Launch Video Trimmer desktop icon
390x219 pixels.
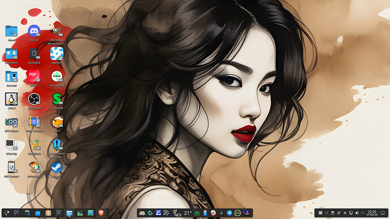(x=34, y=122)
